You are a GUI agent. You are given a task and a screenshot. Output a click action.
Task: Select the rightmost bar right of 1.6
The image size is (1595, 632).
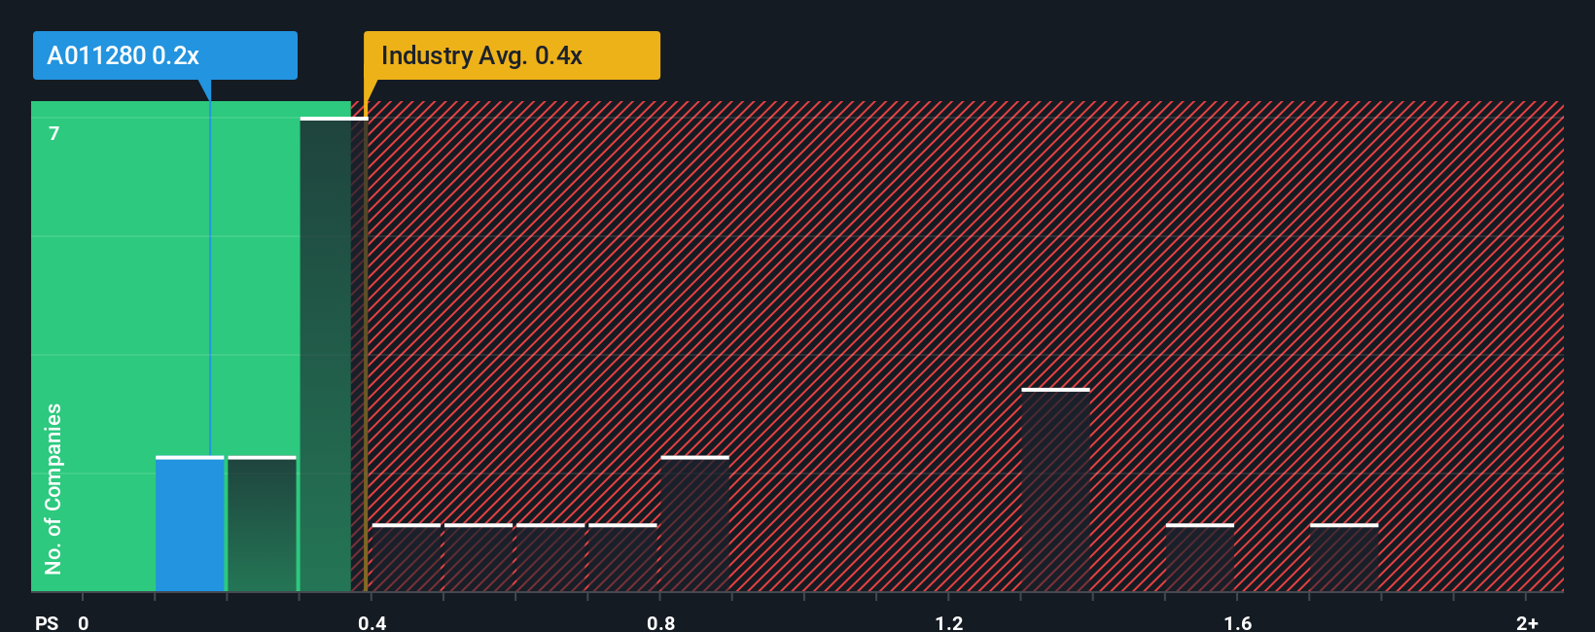1344,558
